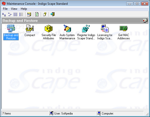This screenshot has width=150, height=117.
Task: Click the help question mark toolbar icon
Action: click(44, 14)
